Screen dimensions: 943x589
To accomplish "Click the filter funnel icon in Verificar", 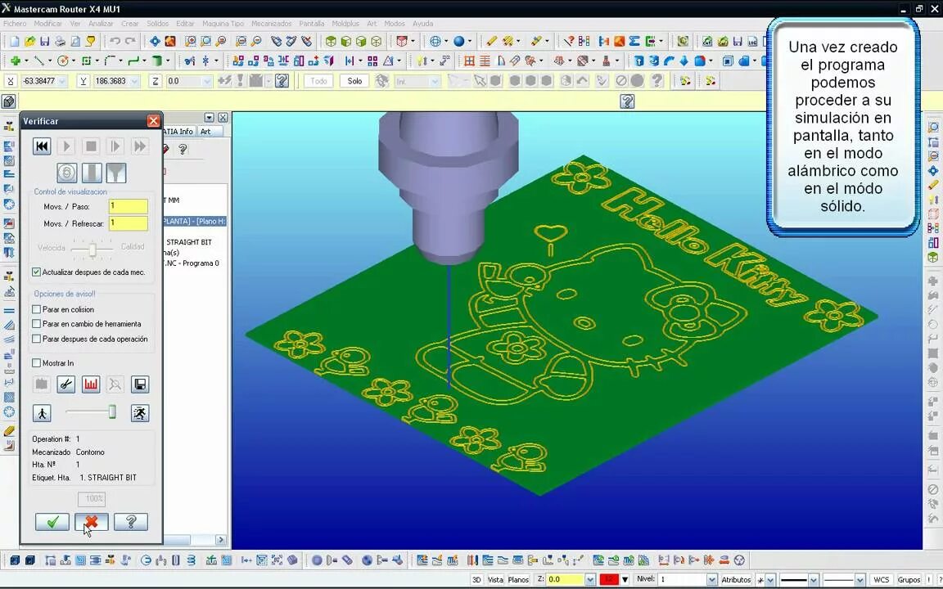I will [116, 173].
